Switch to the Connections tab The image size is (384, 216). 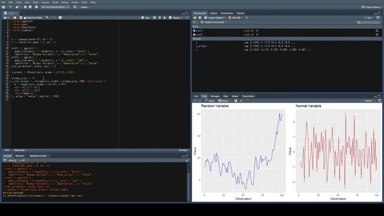coord(227,13)
